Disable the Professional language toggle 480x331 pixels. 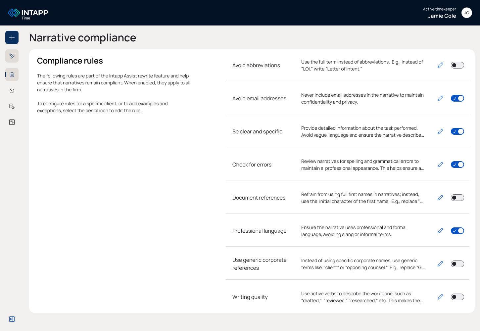(x=457, y=231)
